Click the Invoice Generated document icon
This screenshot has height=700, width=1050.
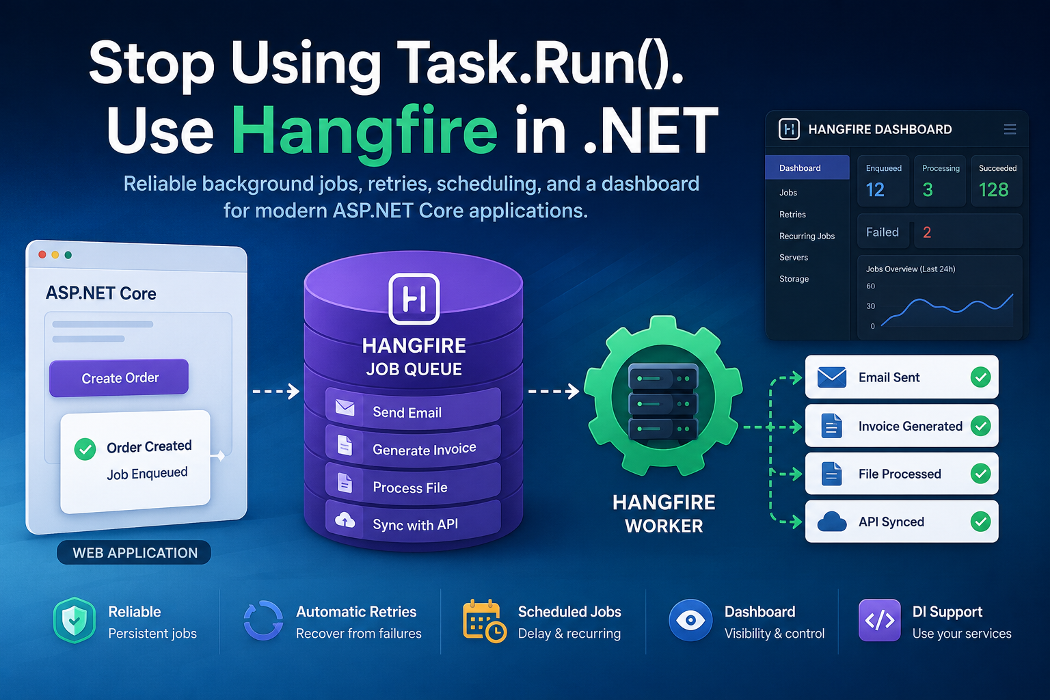point(831,425)
